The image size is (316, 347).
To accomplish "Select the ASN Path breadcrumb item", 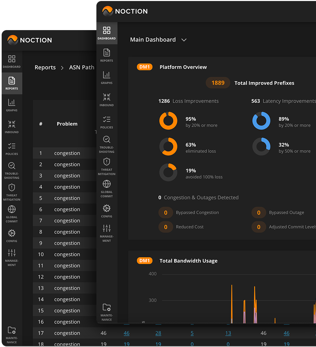I will coord(81,67).
